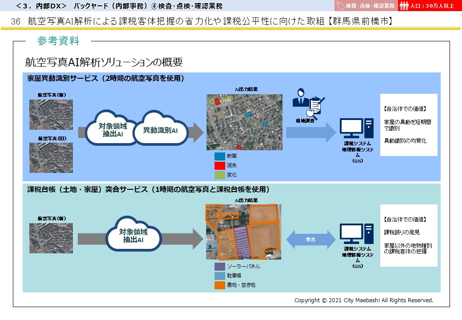Click the red 滅失 legend swatch
The image size is (462, 320).
point(220,166)
